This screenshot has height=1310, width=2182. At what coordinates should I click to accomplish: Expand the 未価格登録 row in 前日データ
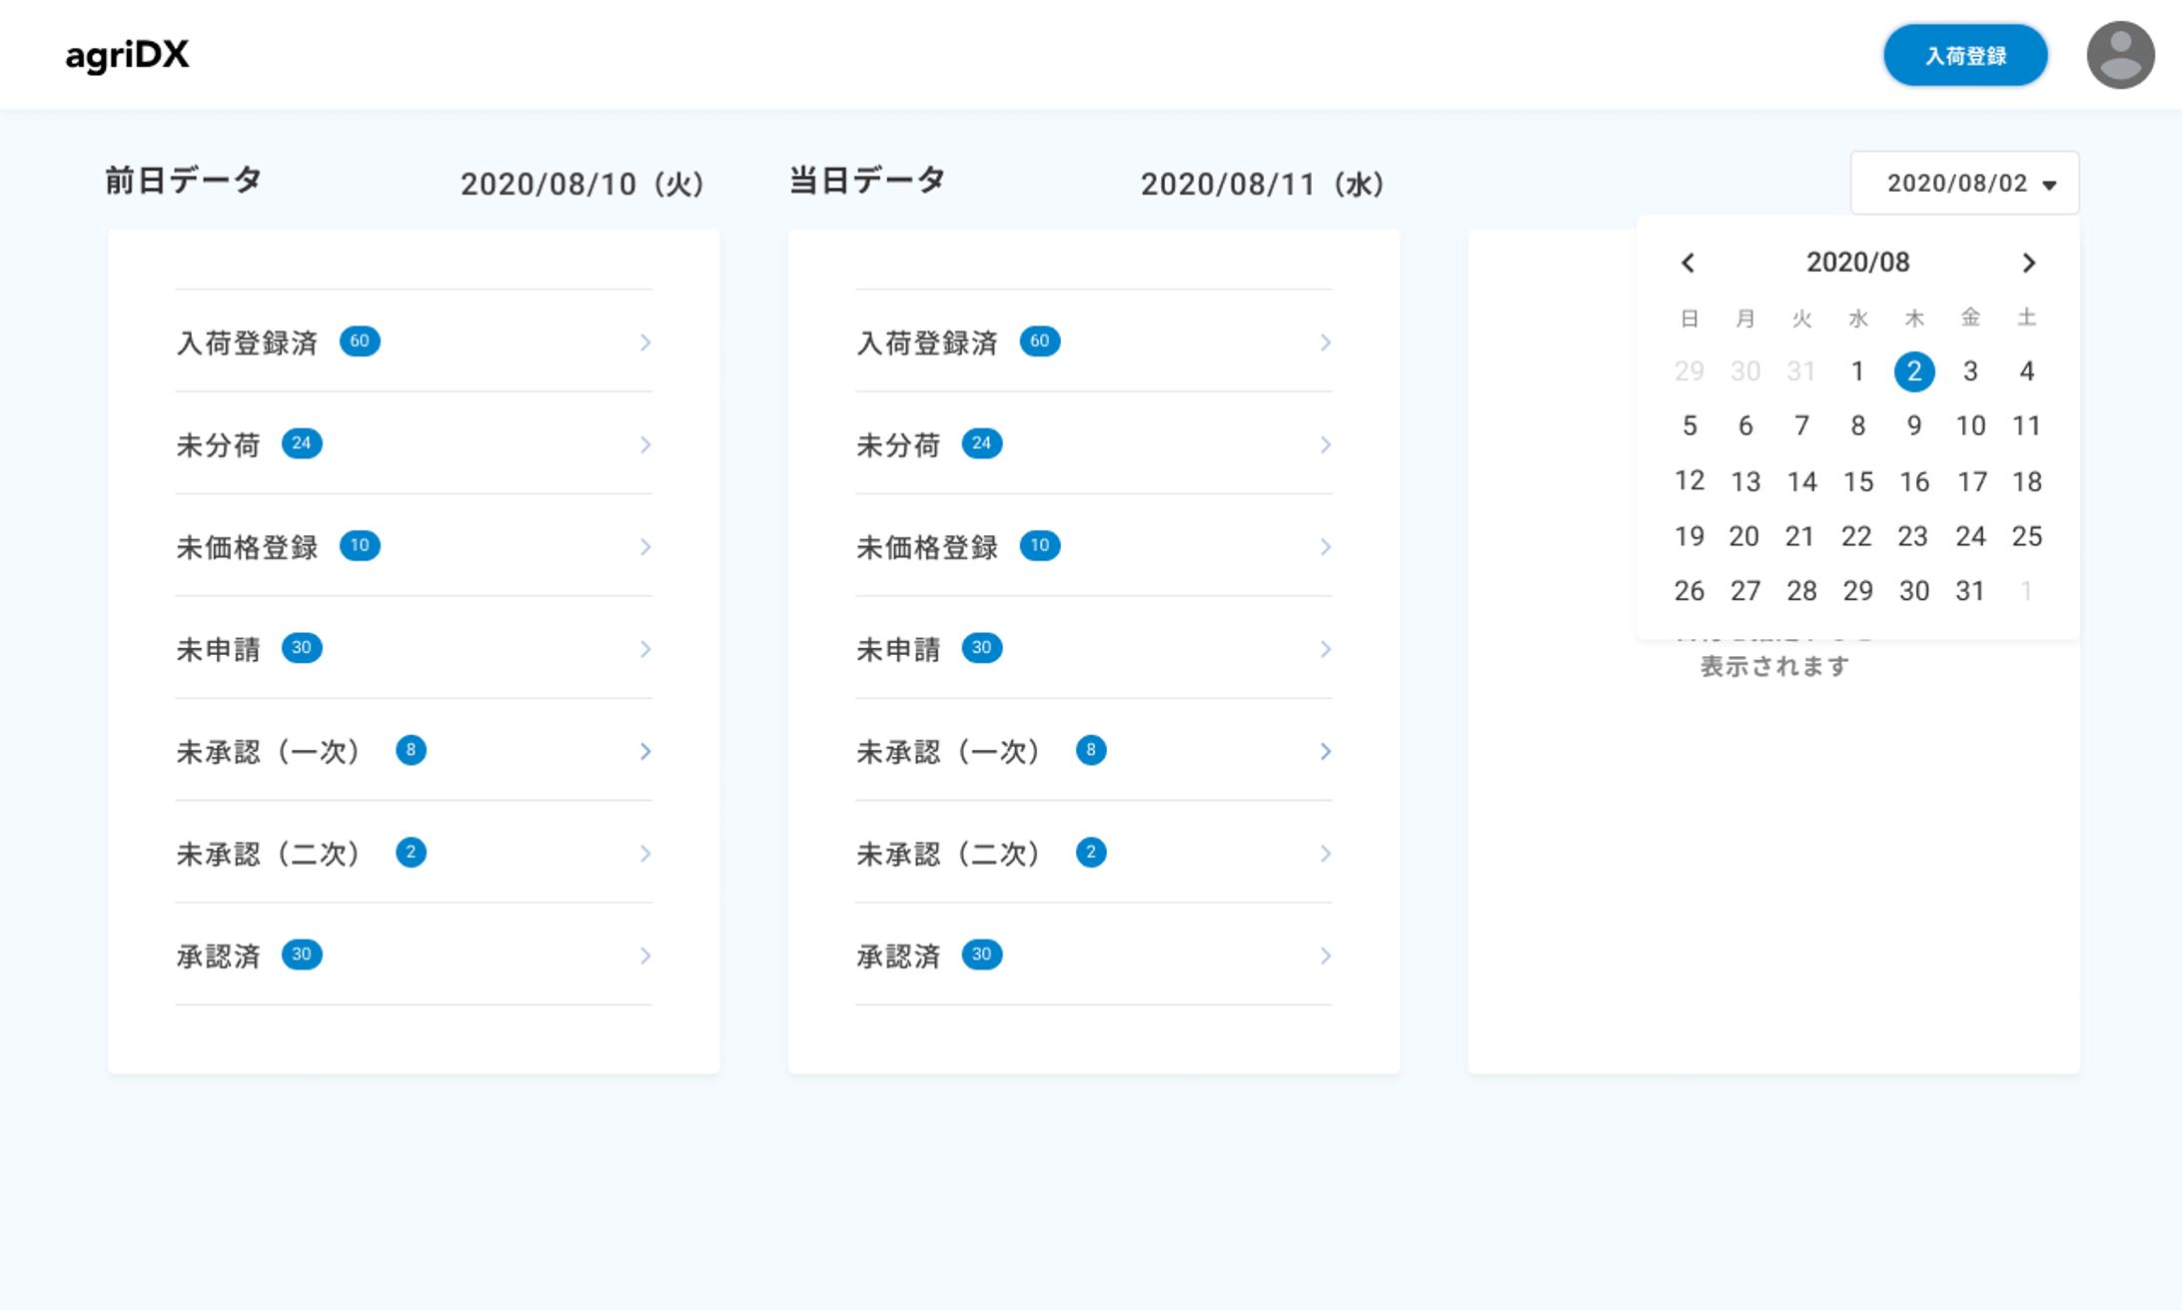(x=645, y=547)
